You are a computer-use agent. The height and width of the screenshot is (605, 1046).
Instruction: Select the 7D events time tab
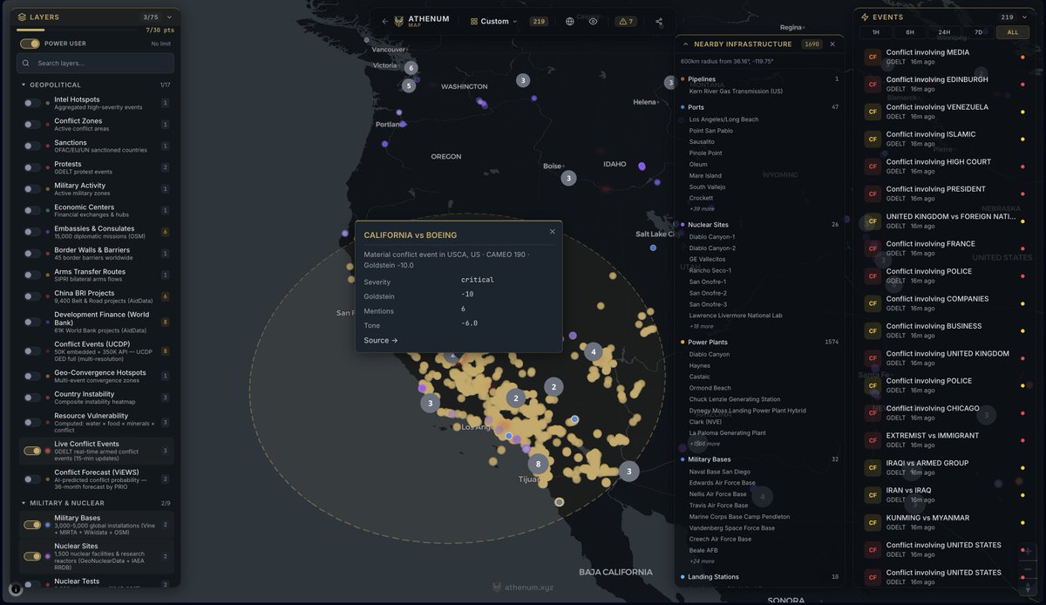[978, 32]
